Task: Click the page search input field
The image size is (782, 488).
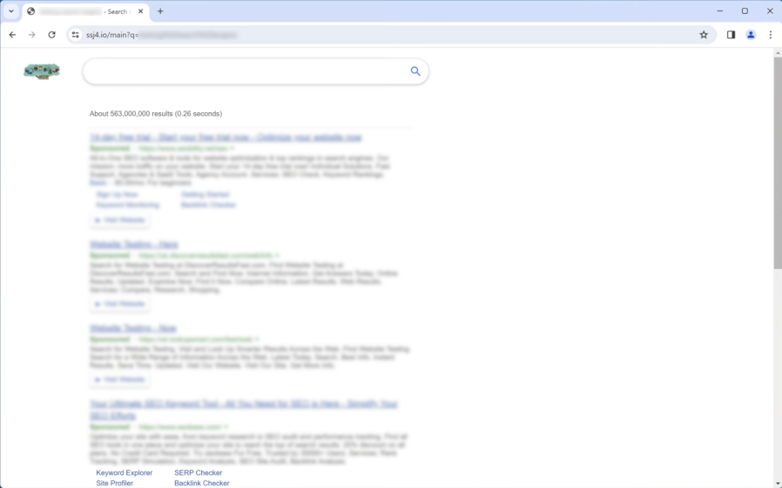Action: (244, 71)
